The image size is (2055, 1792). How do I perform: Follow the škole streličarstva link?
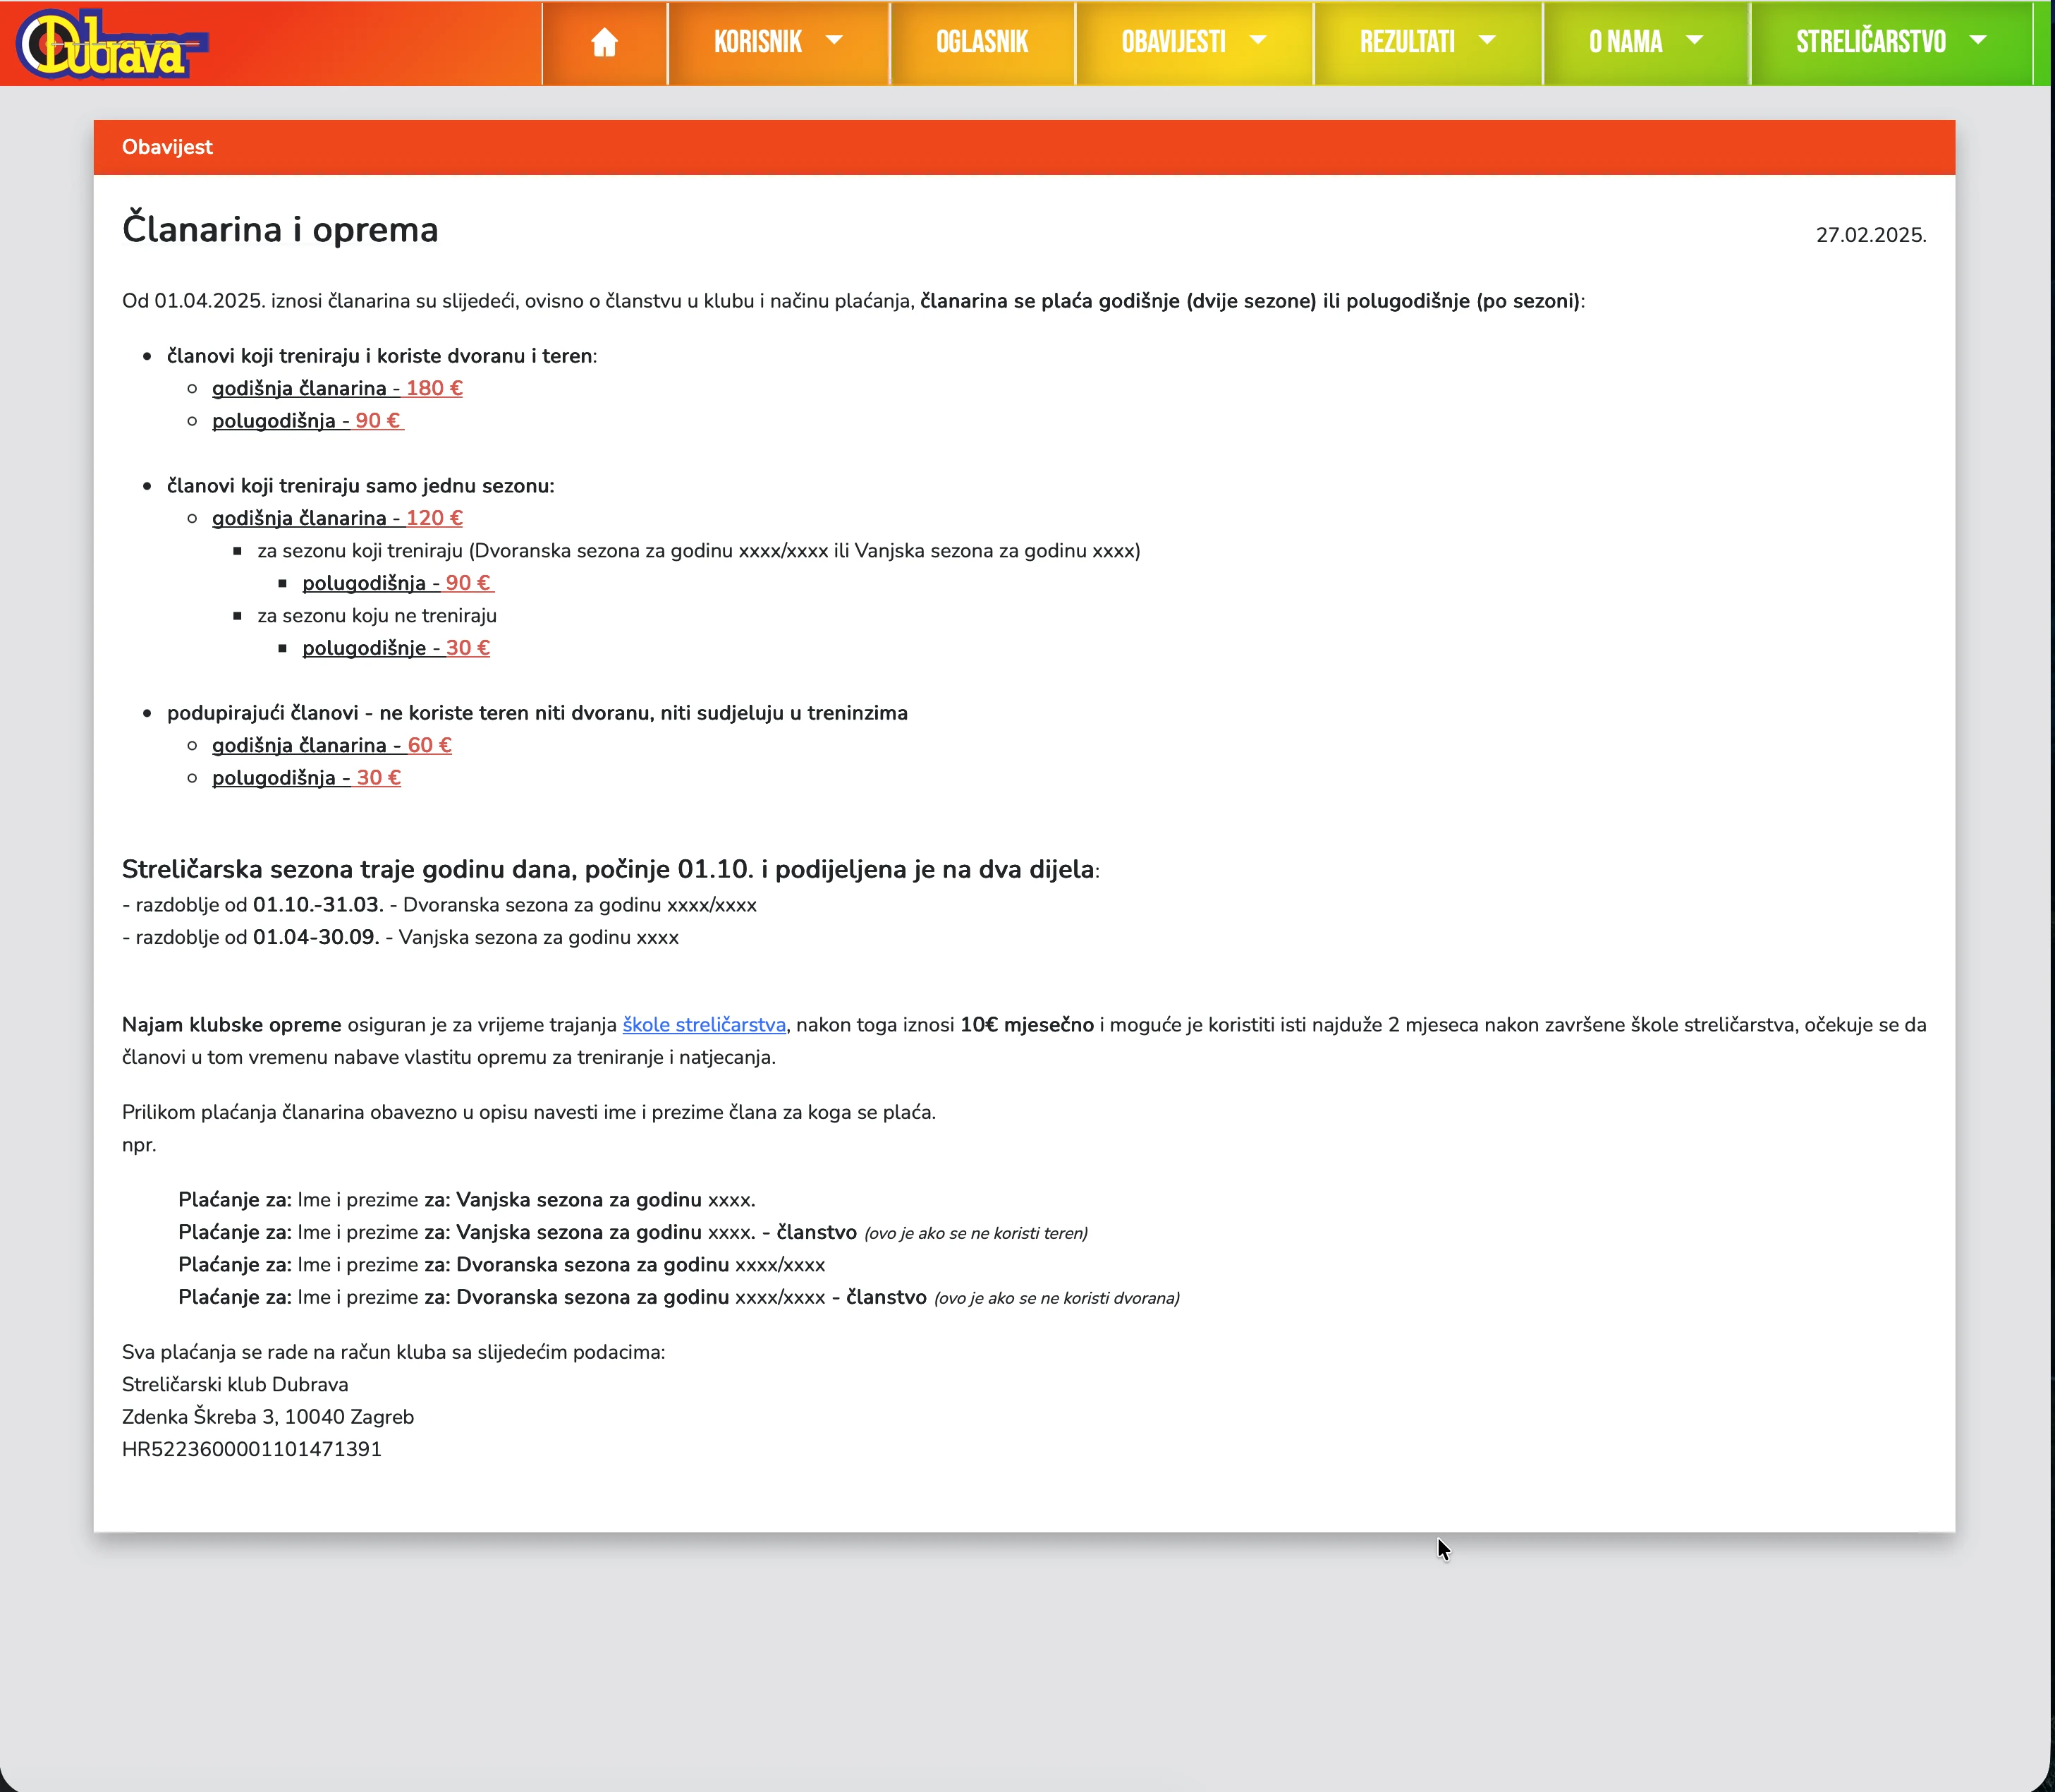[704, 1025]
